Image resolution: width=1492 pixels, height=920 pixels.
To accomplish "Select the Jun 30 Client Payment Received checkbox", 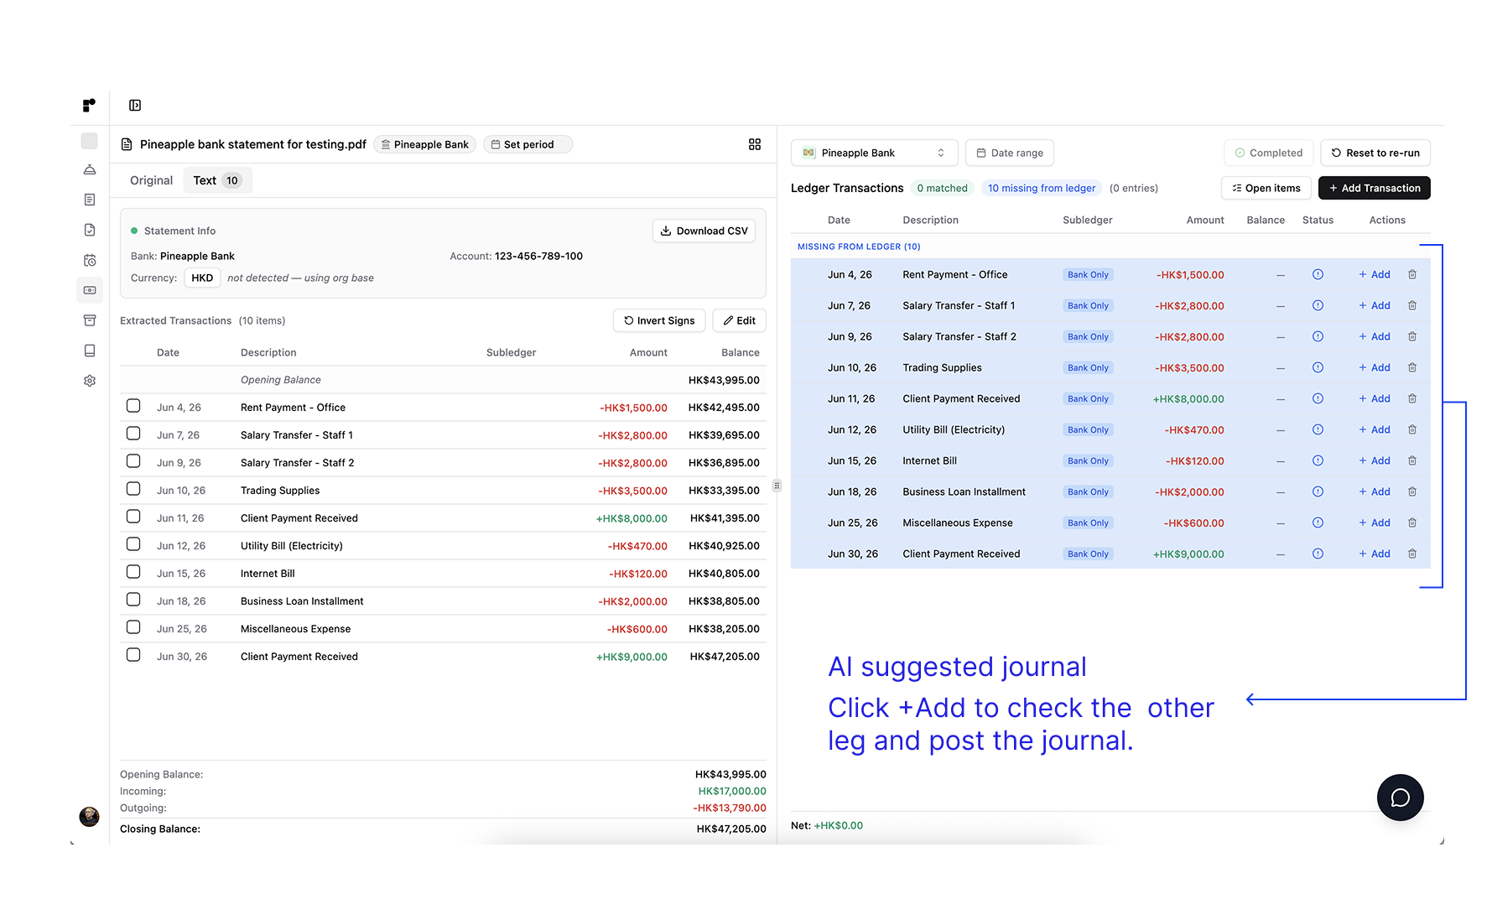I will pos(133,655).
